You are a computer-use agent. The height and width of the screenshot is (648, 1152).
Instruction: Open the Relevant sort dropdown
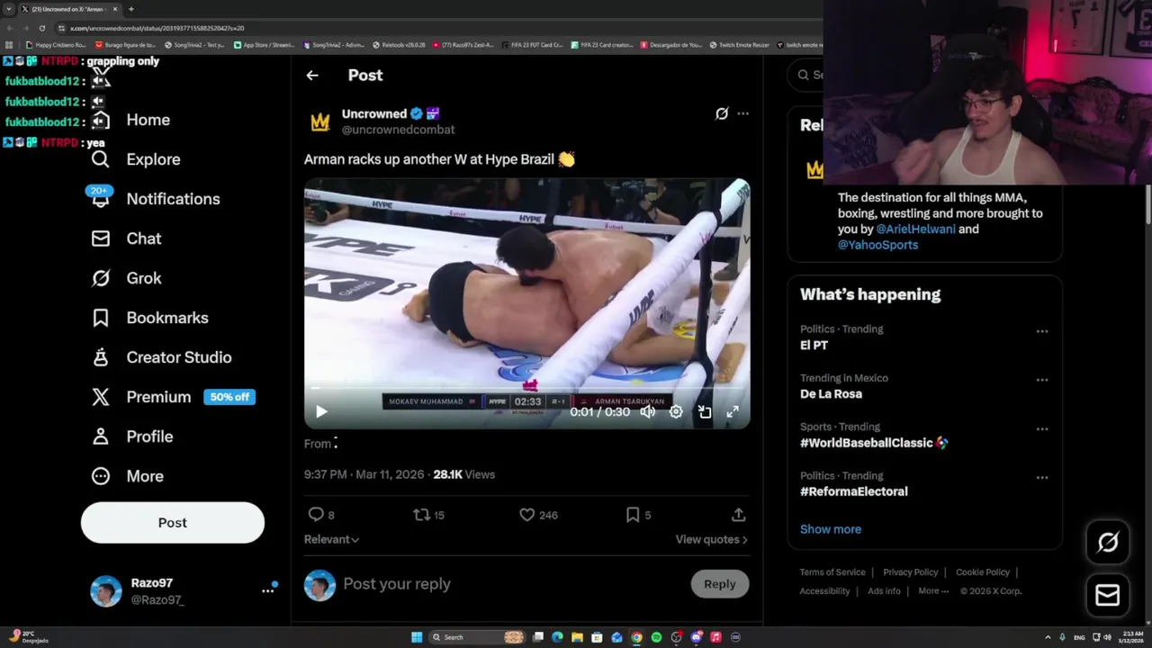[331, 539]
